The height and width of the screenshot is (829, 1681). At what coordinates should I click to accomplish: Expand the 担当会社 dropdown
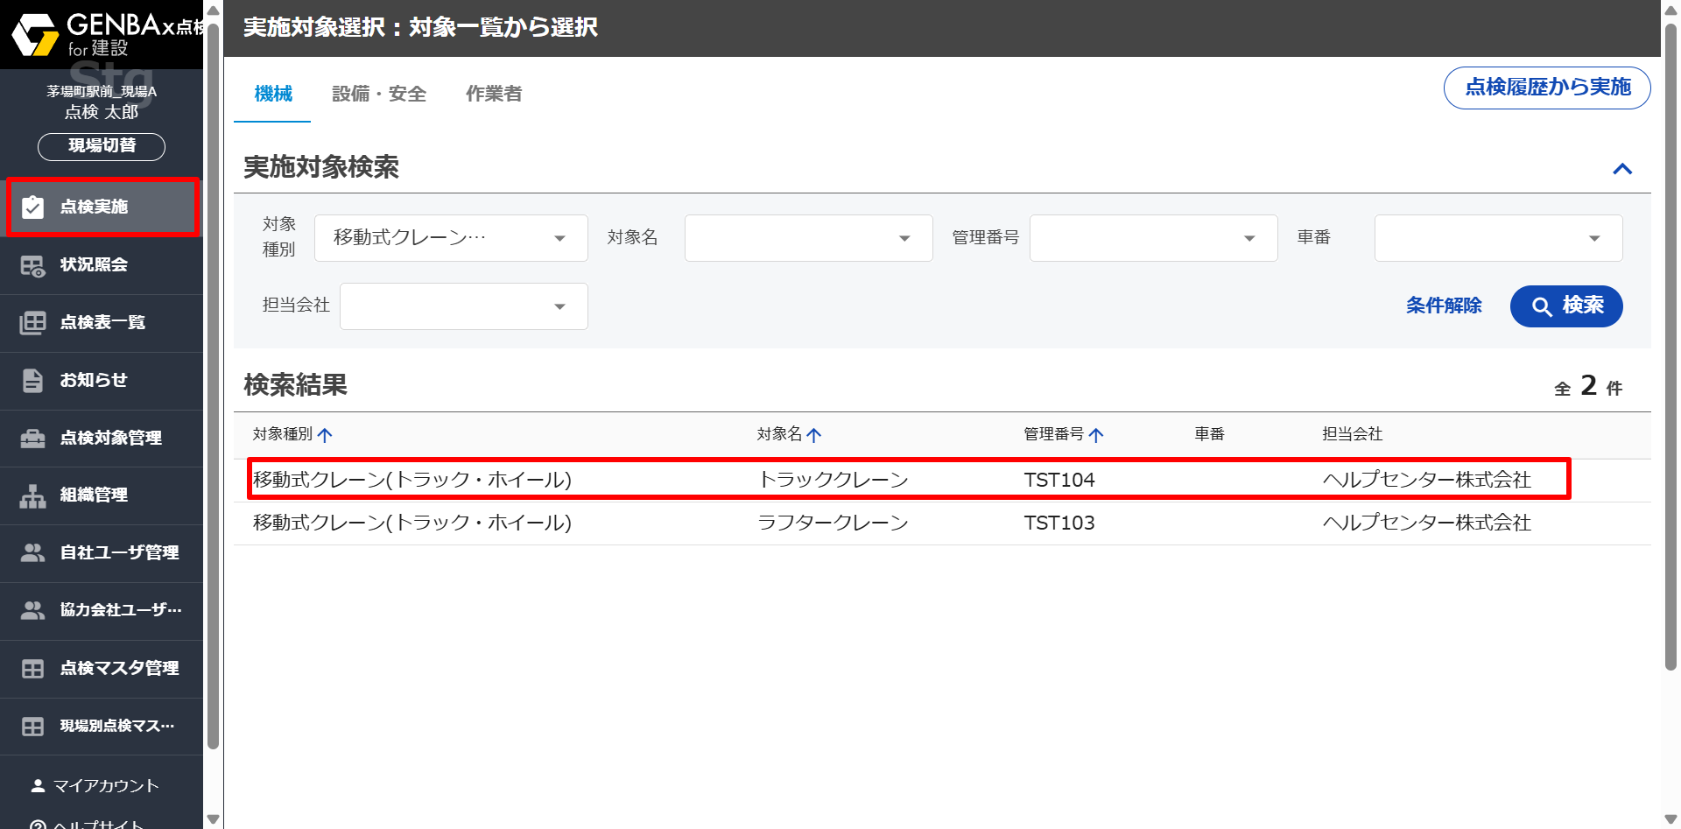tap(463, 306)
